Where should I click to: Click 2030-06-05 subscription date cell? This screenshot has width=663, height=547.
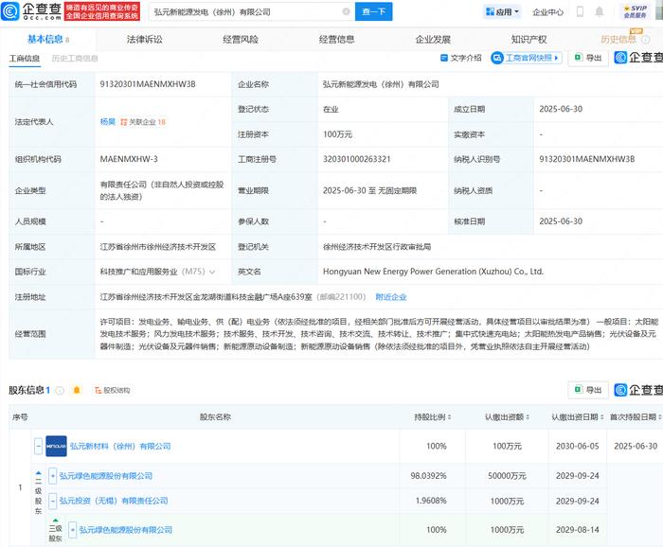[577, 446]
